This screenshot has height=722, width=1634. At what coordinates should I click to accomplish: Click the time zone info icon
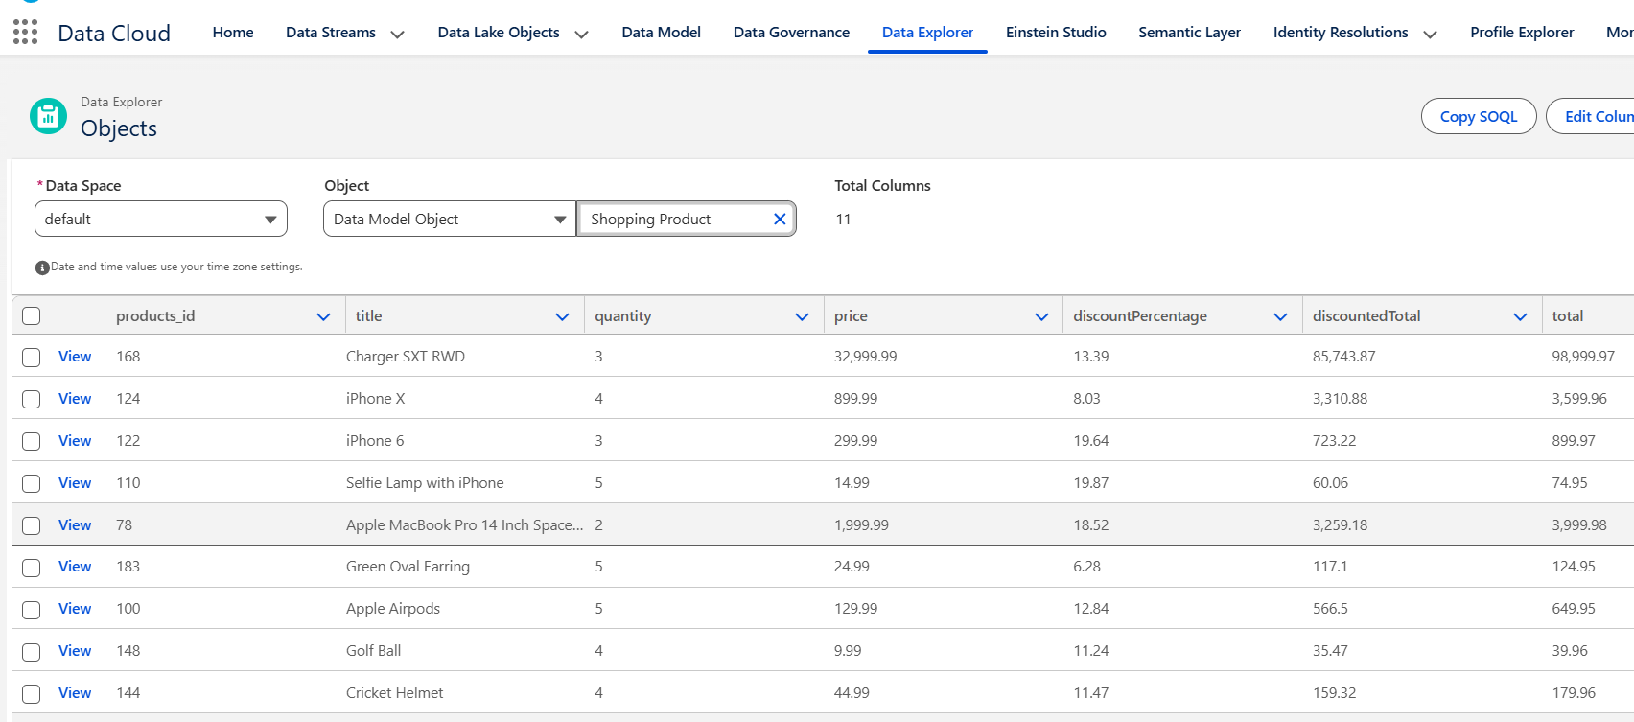[42, 268]
